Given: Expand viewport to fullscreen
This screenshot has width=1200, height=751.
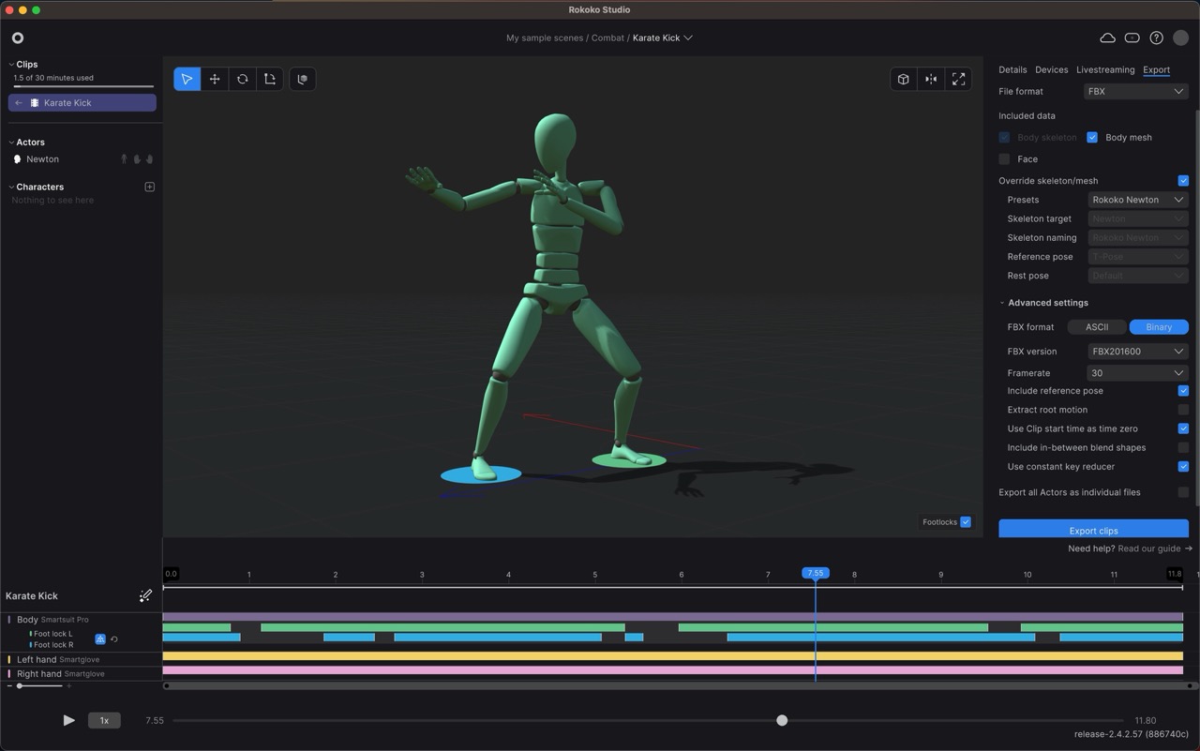Looking at the screenshot, I should [958, 79].
